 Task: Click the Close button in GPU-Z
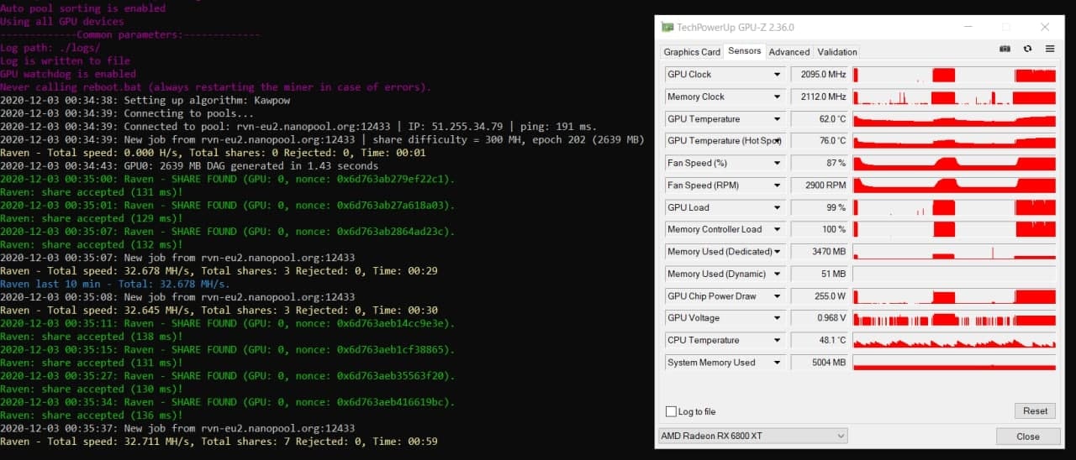(x=1027, y=436)
